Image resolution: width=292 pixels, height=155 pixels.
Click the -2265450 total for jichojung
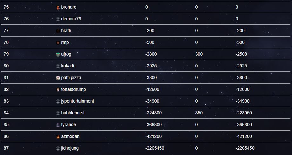pyautogui.click(x=245, y=148)
